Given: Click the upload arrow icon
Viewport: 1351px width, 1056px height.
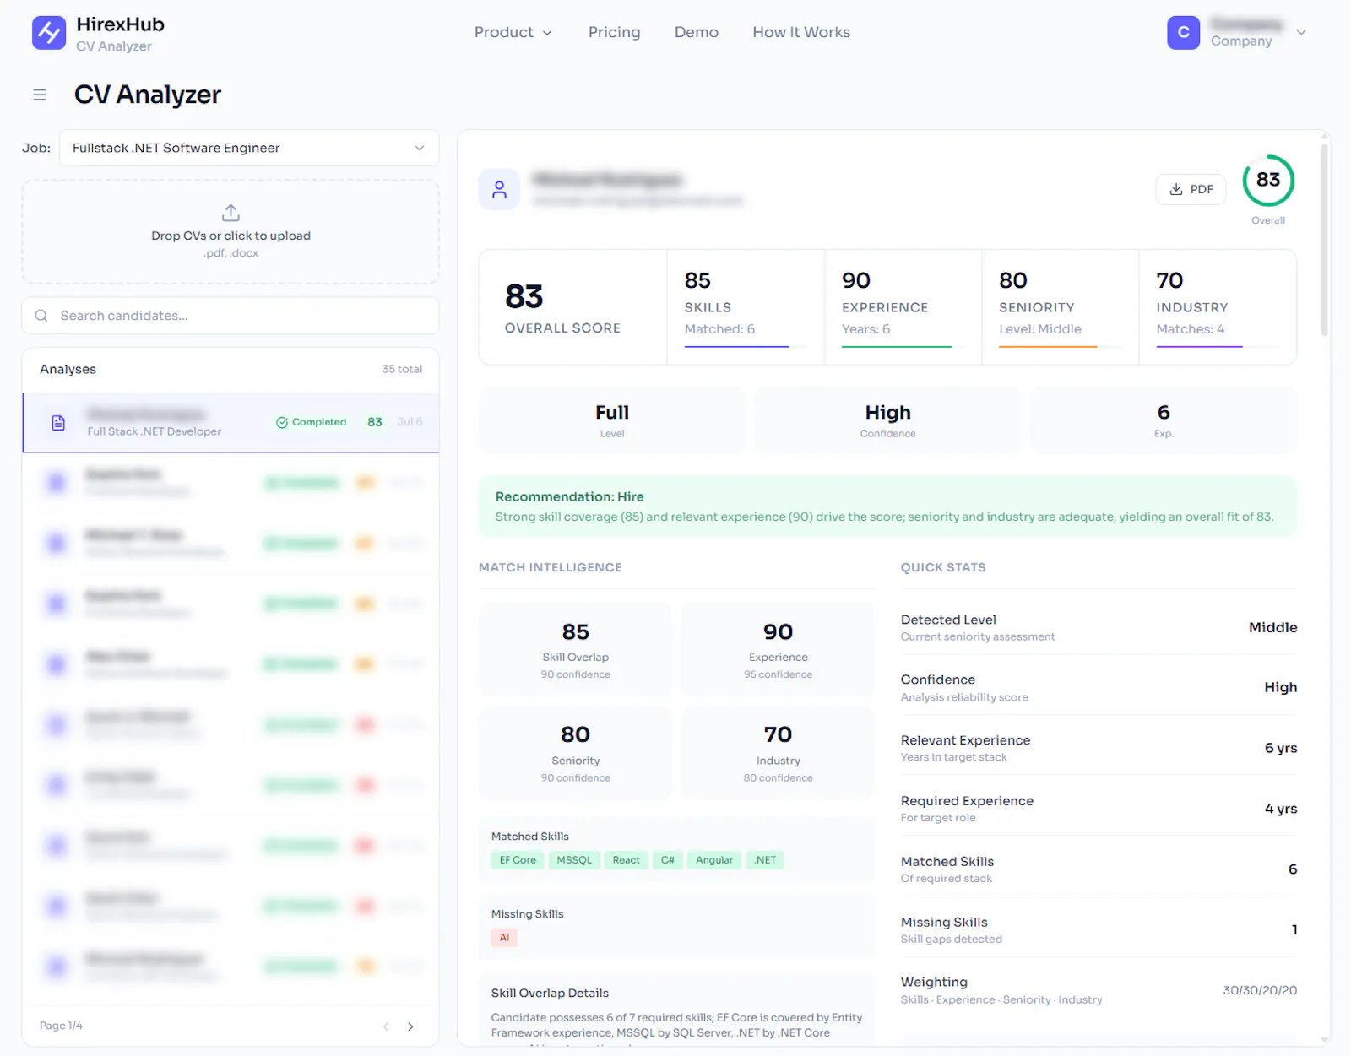Looking at the screenshot, I should click(x=231, y=212).
